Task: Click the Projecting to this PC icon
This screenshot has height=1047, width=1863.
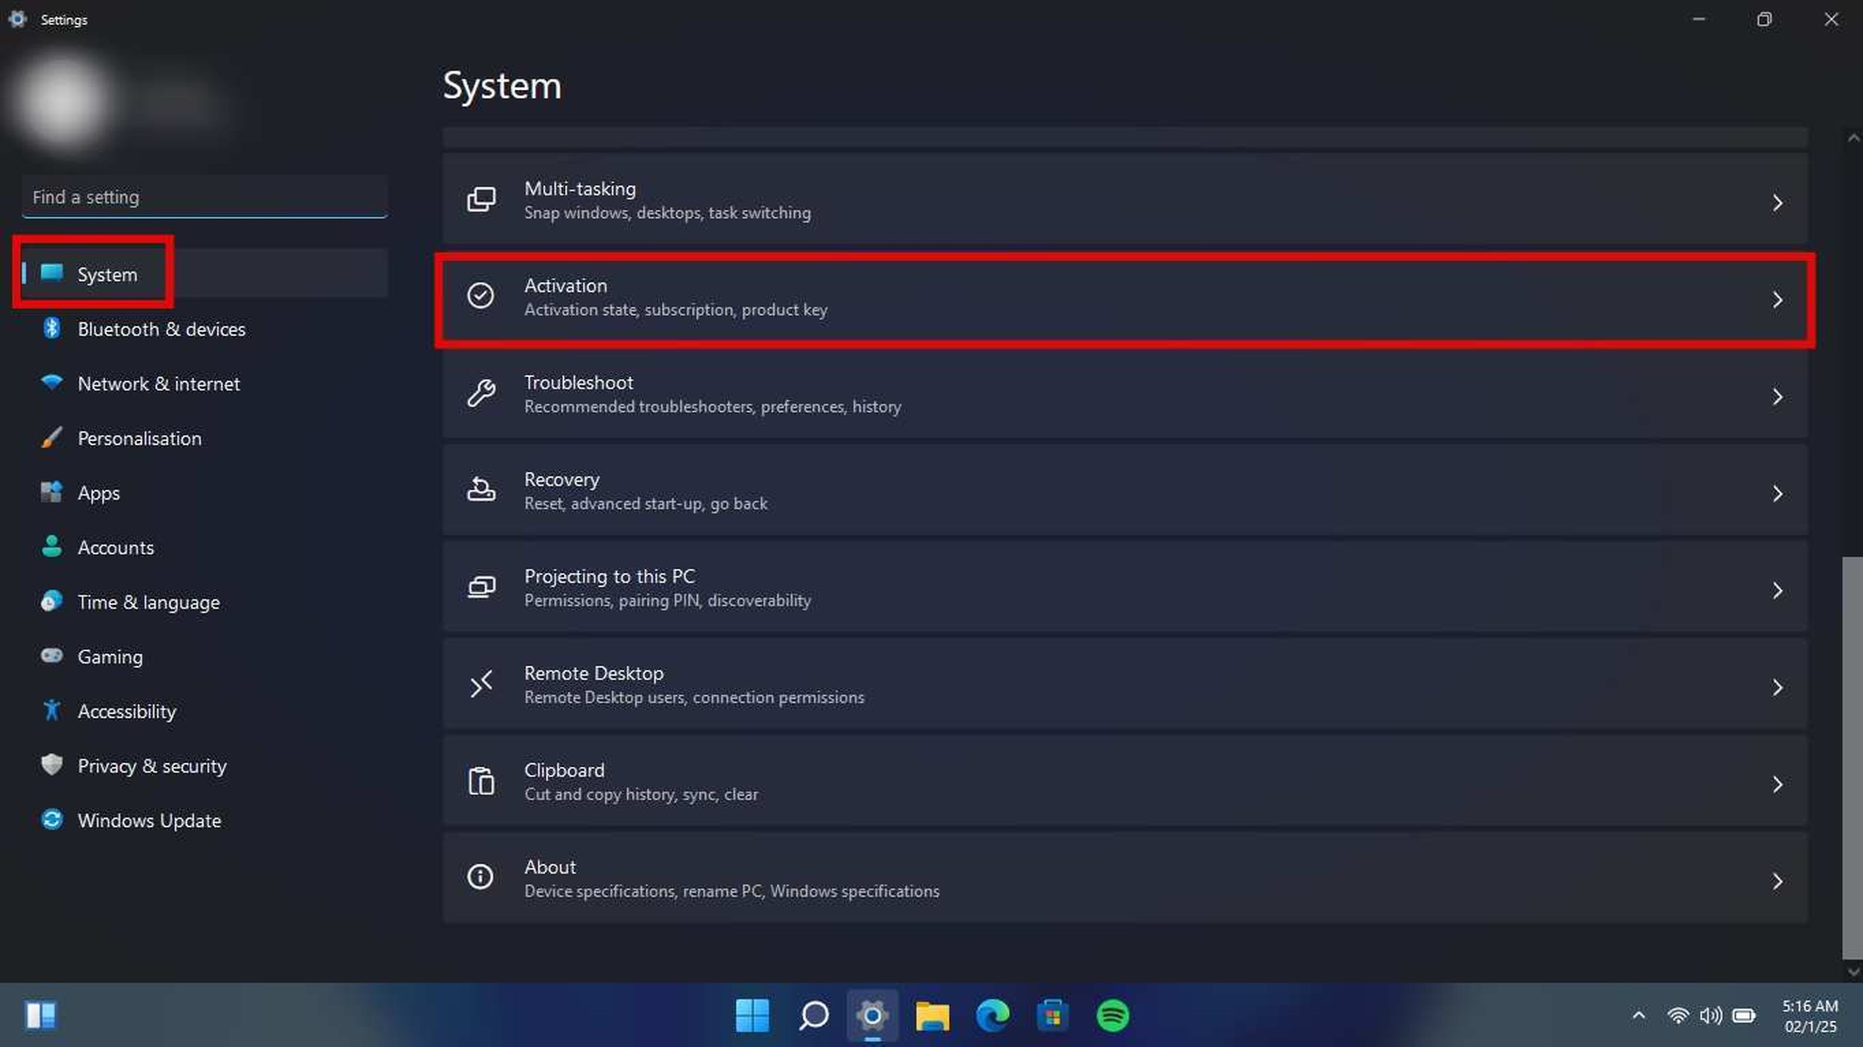Action: (481, 587)
